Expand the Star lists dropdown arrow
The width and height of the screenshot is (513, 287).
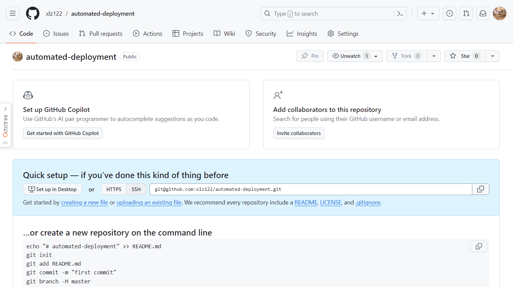pos(493,56)
